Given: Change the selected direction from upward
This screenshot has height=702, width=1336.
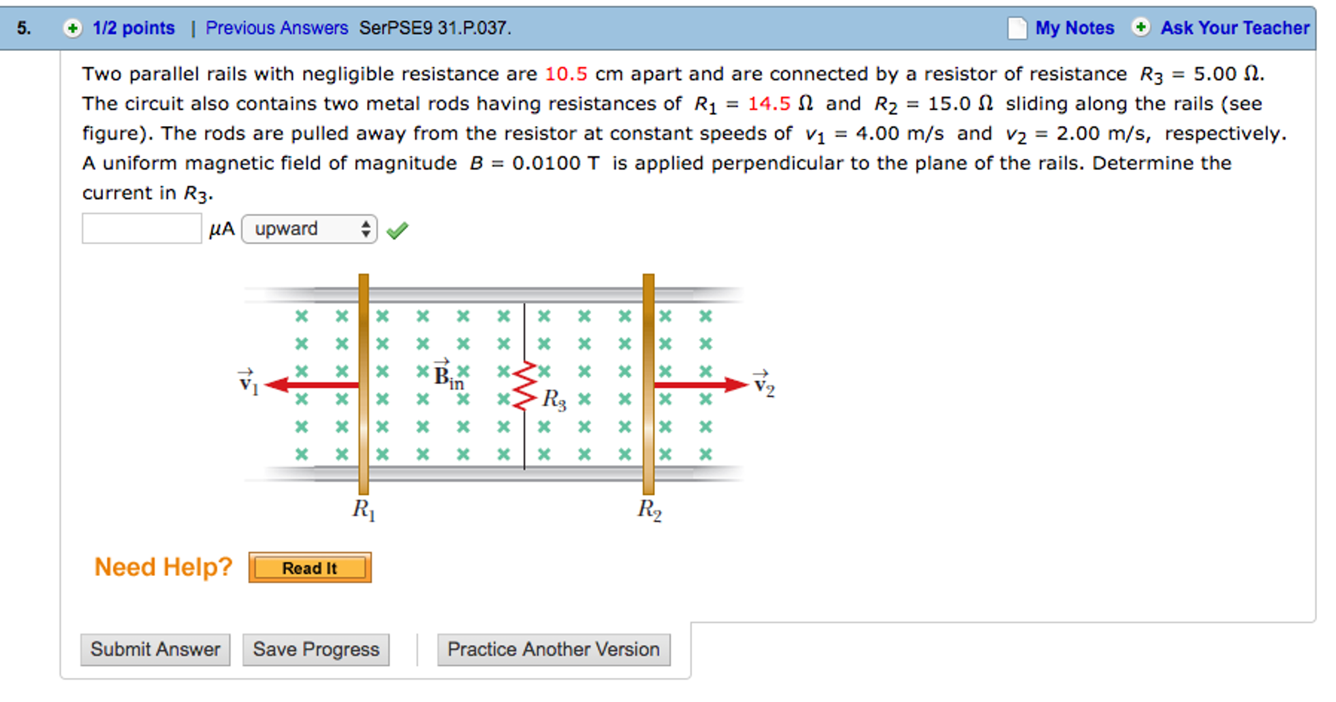Looking at the screenshot, I should [x=309, y=229].
